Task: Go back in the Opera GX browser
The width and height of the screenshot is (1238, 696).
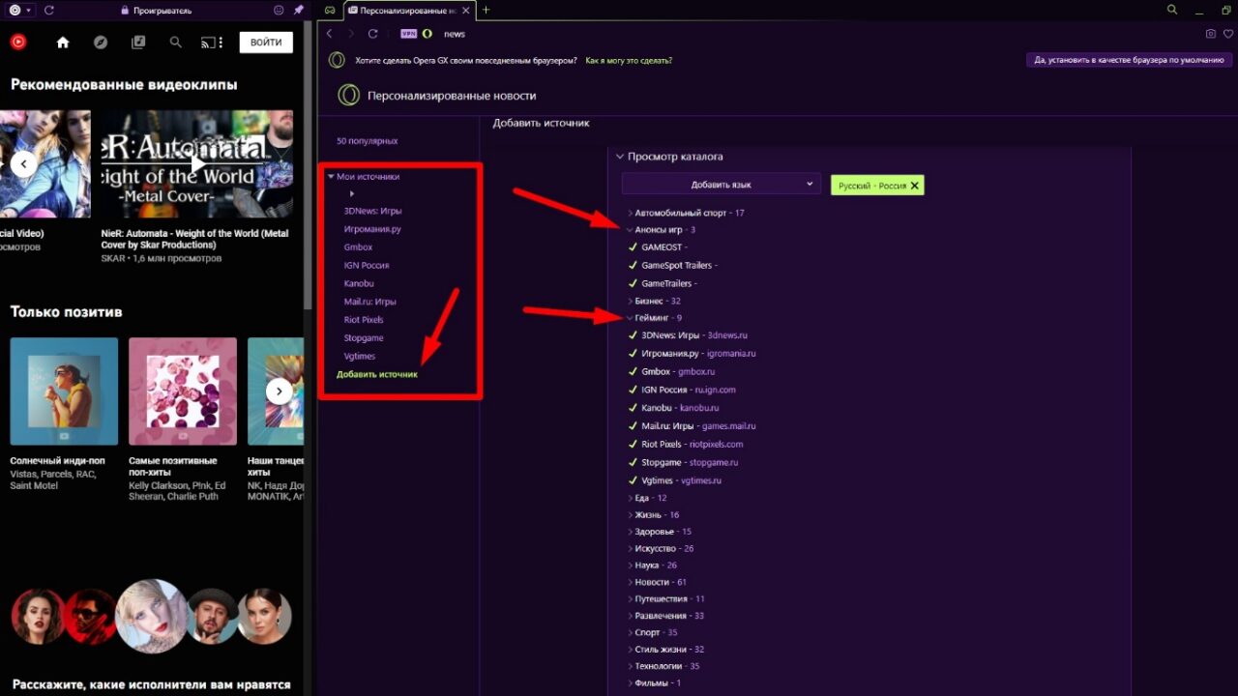Action: (329, 34)
